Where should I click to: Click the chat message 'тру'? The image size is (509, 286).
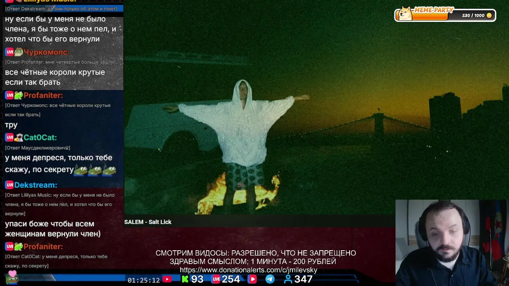click(x=11, y=125)
